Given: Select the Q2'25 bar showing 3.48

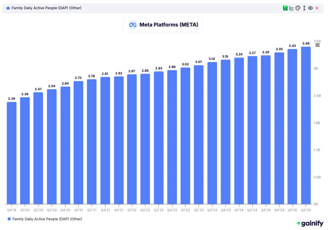Looking at the screenshot, I should 306,125.
